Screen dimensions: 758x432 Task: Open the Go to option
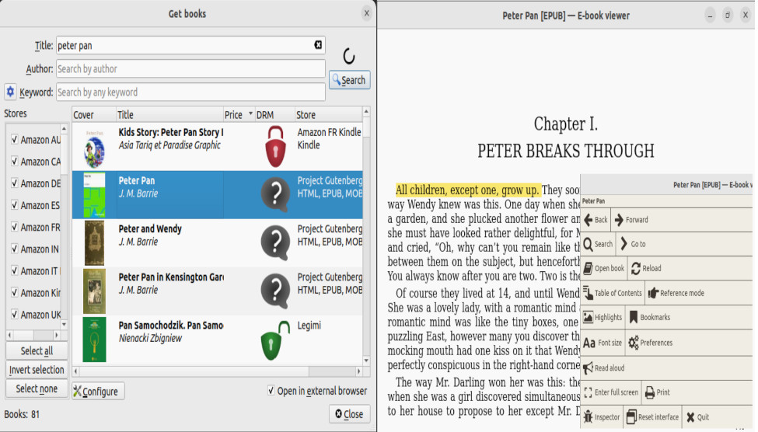(633, 244)
